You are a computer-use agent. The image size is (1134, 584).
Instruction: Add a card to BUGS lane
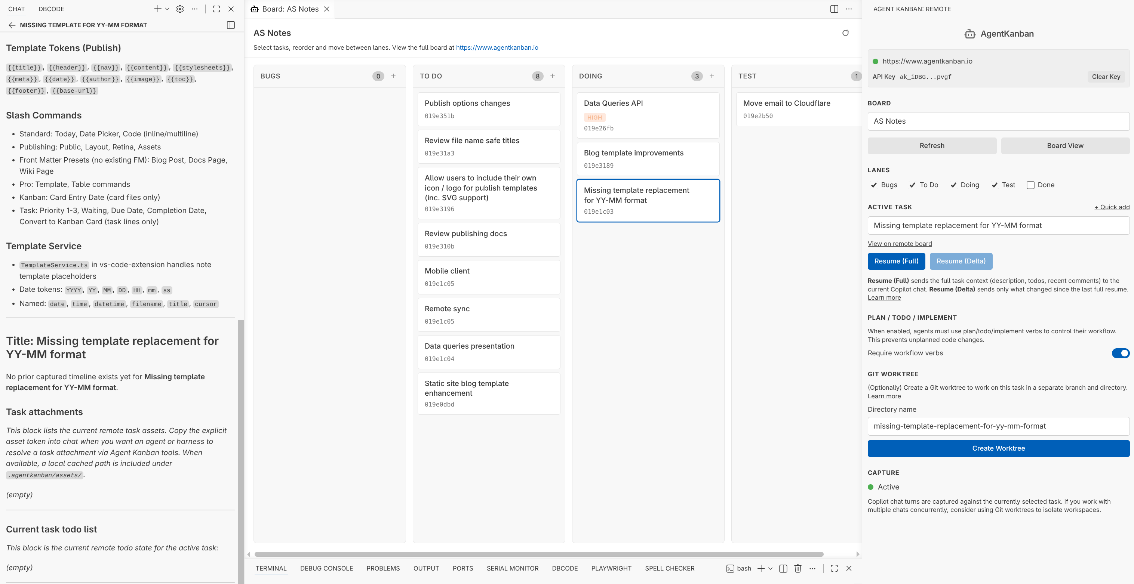tap(393, 76)
